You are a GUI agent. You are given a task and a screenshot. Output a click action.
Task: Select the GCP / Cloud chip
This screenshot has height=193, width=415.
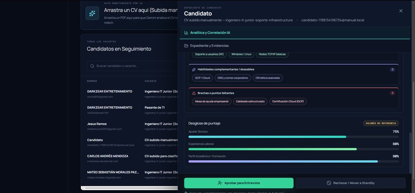pyautogui.click(x=202, y=78)
